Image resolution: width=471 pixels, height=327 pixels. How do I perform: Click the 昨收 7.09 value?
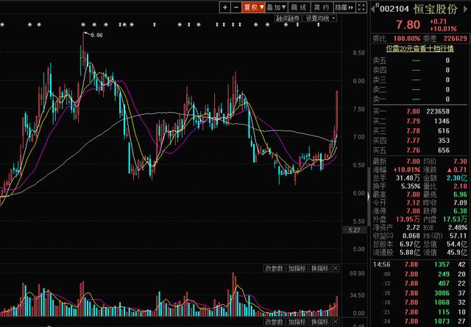461,203
